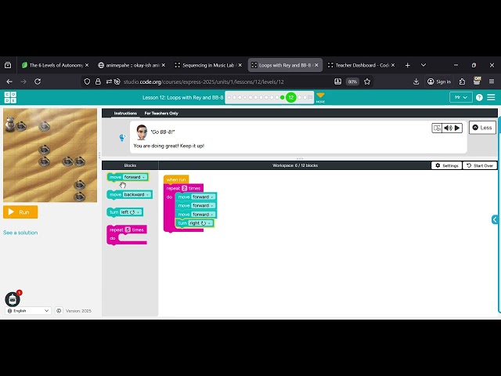The width and height of the screenshot is (501, 376).
Task: Click the copyright icon next to Version 2025
Action: 59,311
